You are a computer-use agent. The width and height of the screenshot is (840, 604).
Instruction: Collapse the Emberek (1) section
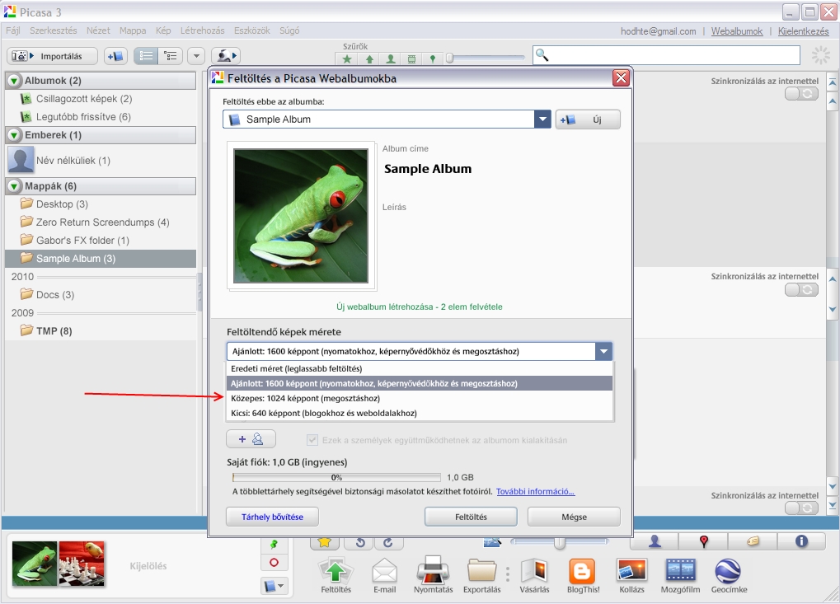pyautogui.click(x=15, y=135)
